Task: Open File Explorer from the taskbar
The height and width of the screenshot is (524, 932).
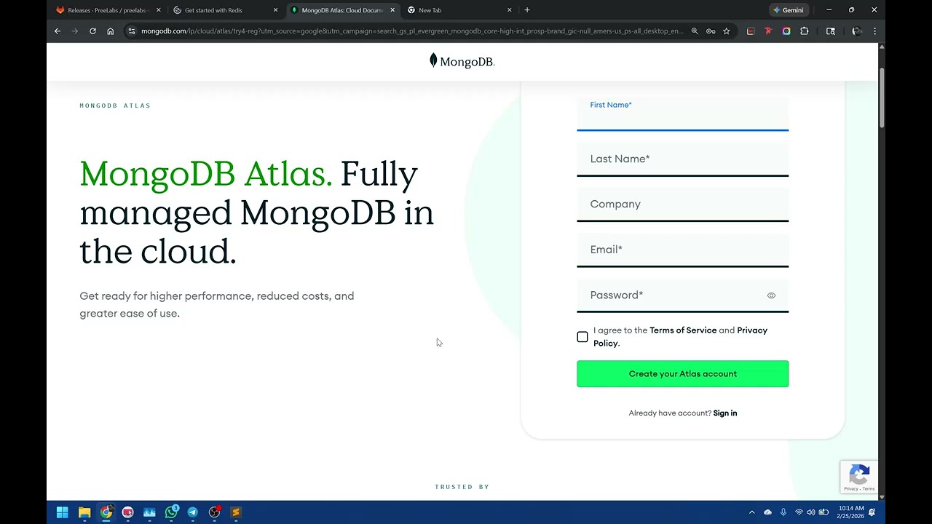Action: click(84, 512)
